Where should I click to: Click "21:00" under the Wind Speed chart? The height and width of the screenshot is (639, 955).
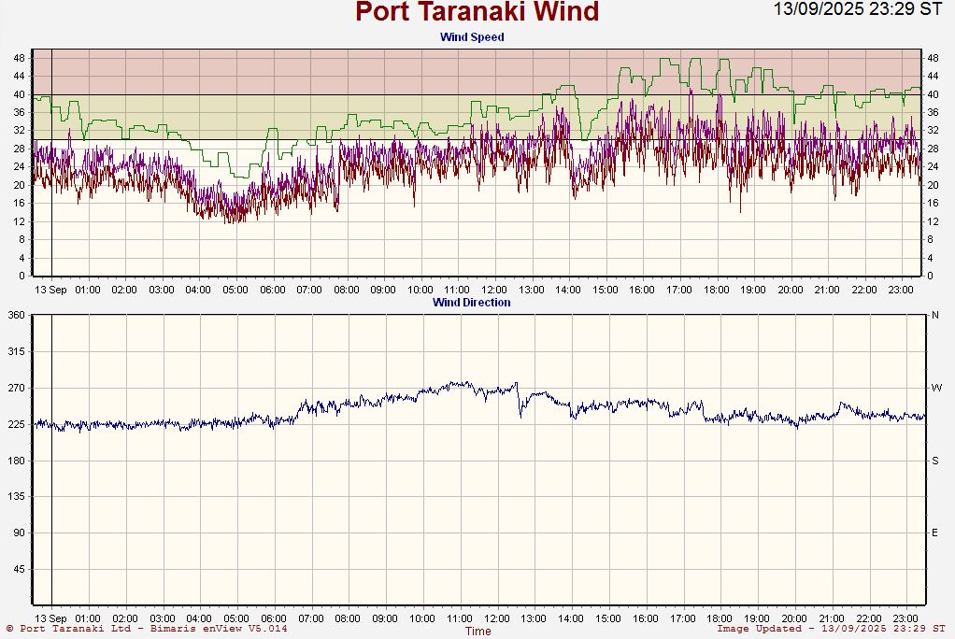tap(827, 290)
